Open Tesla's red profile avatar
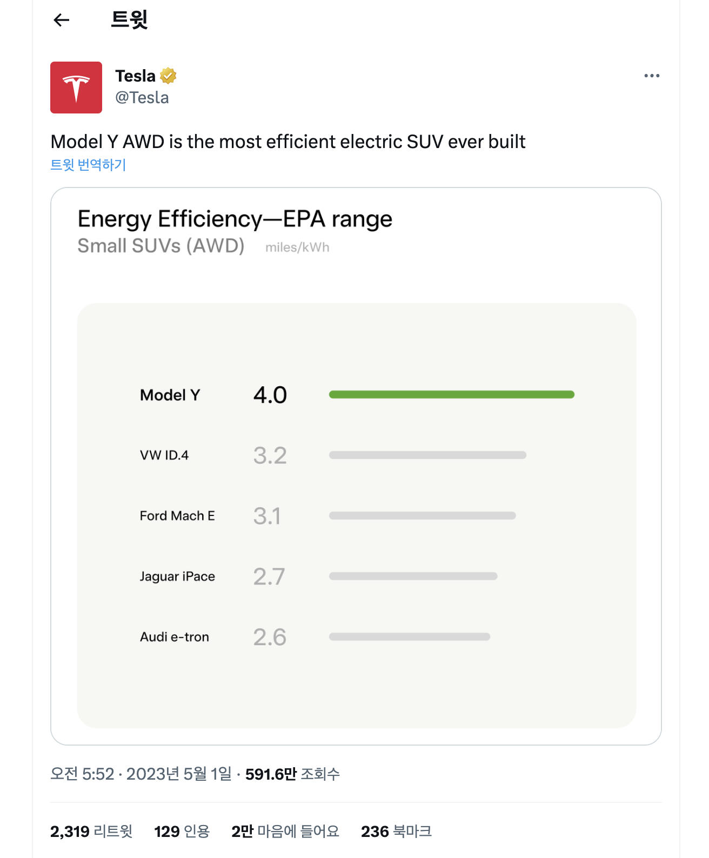The width and height of the screenshot is (709, 858). click(76, 88)
